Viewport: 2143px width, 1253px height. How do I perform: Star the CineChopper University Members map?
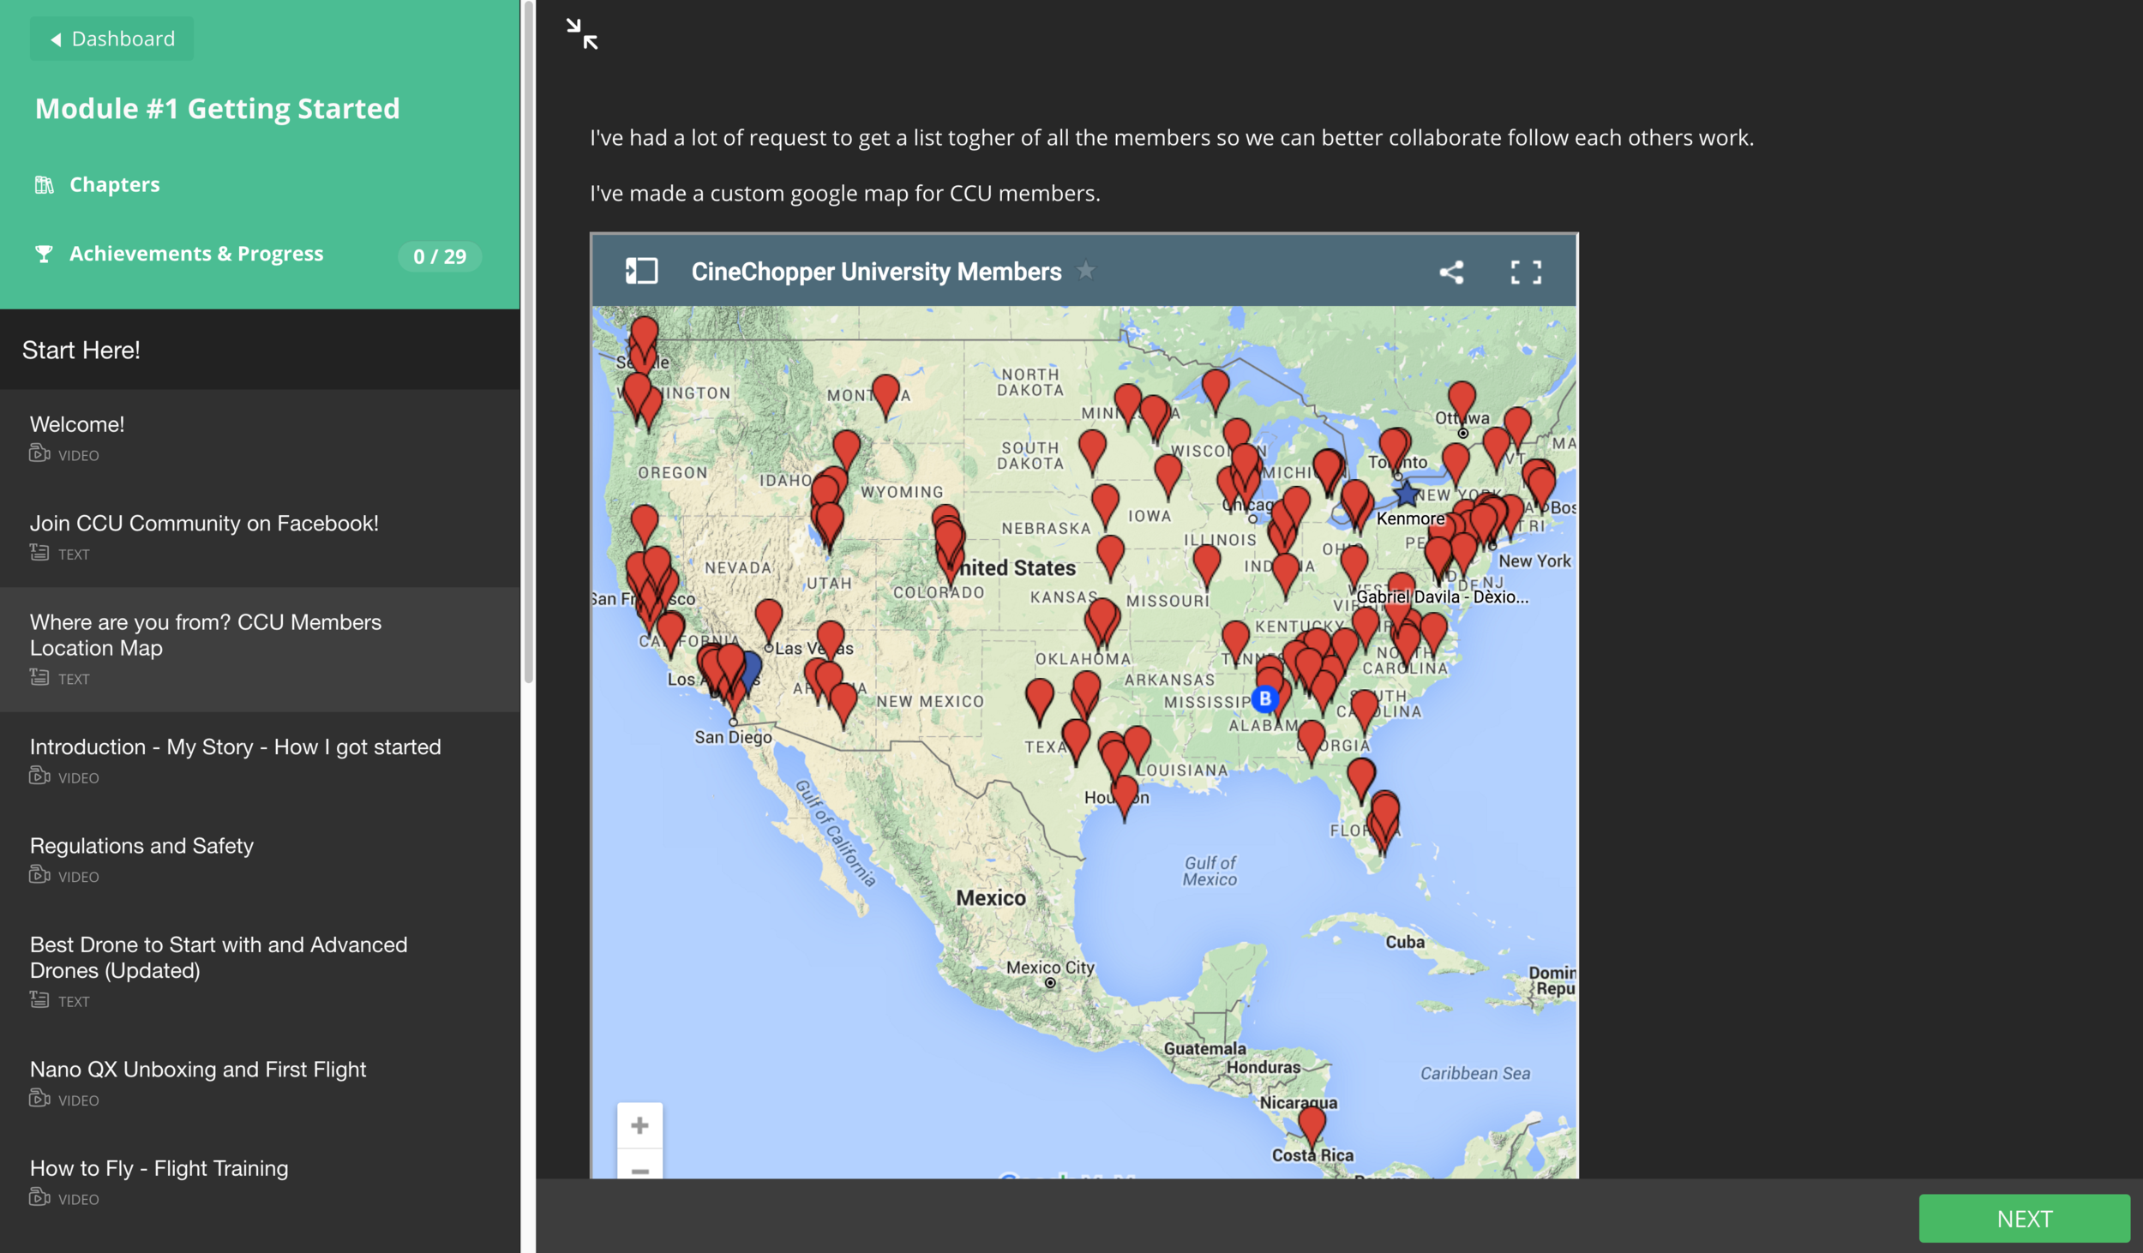pyautogui.click(x=1085, y=271)
